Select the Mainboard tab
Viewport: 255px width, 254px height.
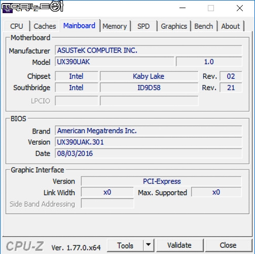point(79,26)
